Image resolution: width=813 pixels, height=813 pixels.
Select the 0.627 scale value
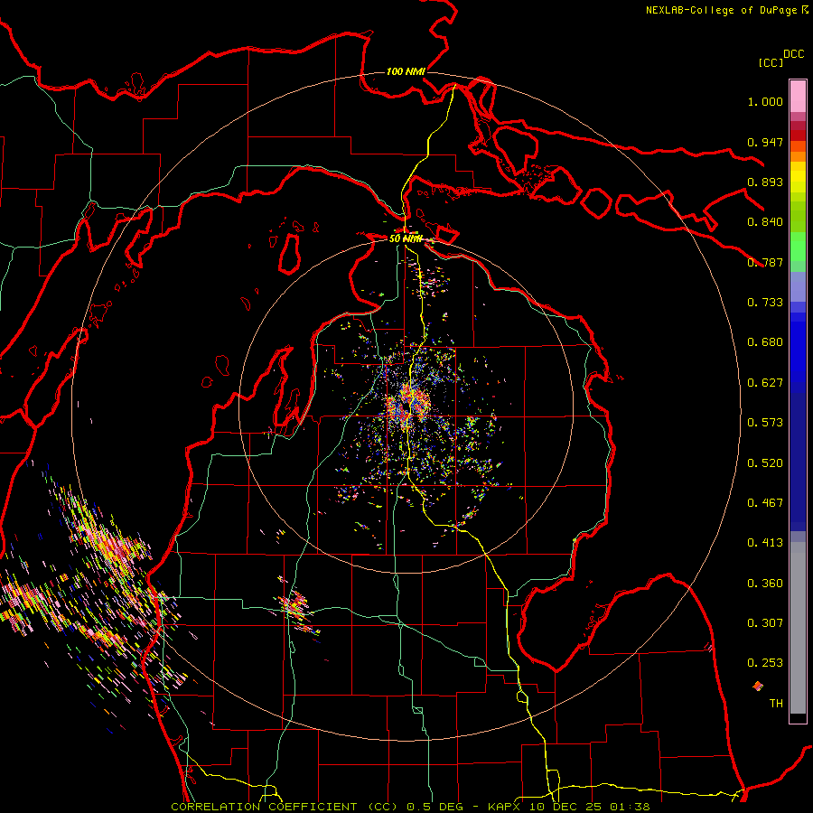coord(765,383)
